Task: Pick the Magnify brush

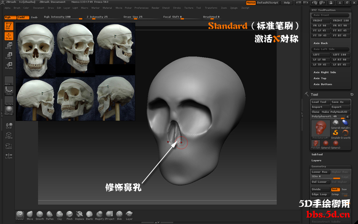Action: 99,215
